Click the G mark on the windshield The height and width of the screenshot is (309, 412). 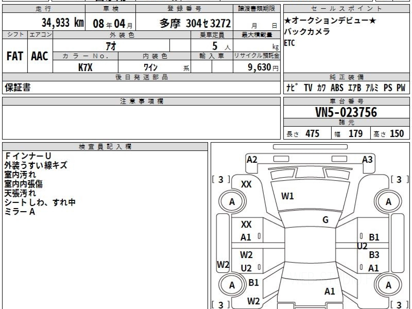[x=325, y=220]
